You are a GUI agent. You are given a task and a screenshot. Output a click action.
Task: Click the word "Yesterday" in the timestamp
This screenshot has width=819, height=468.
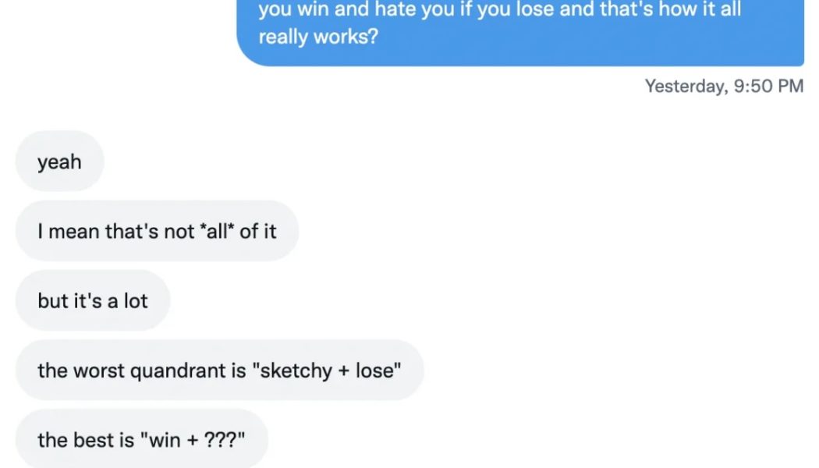(684, 86)
